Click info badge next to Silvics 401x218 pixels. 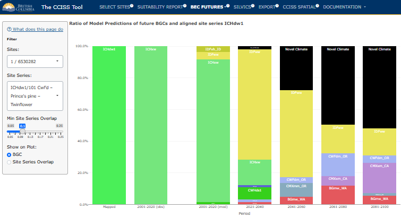[x=253, y=6]
